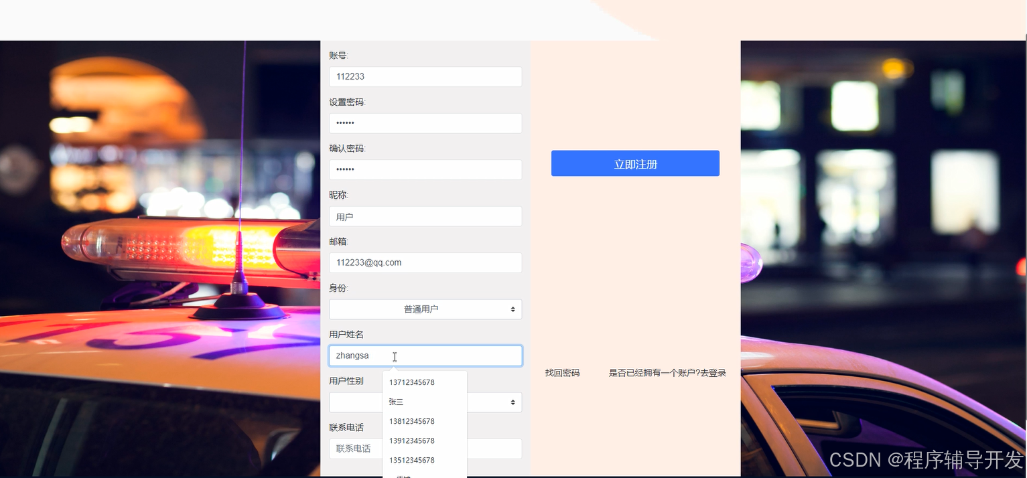Click the 昵称 field containing 用户
Screen dimensions: 1027x478
click(x=425, y=216)
